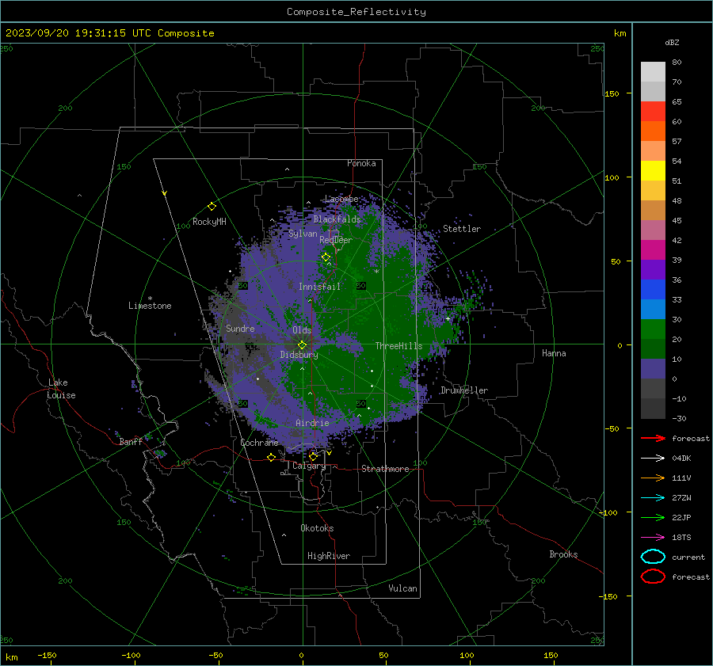This screenshot has width=713, height=666.
Task: Click the Cochrane label
Action: 259,443
